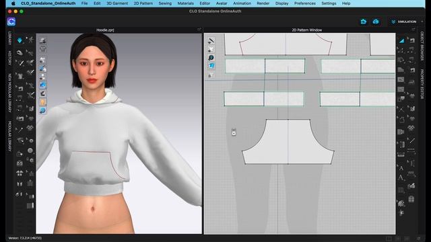Click the arrow right of SIMULATION
The image size is (431, 242).
coord(422,22)
